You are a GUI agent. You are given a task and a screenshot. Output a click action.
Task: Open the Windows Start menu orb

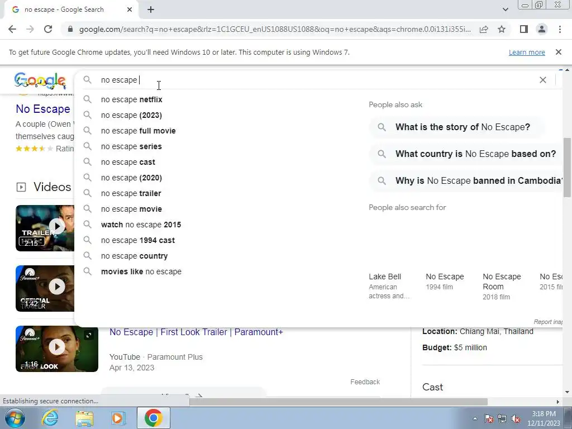coord(15,418)
